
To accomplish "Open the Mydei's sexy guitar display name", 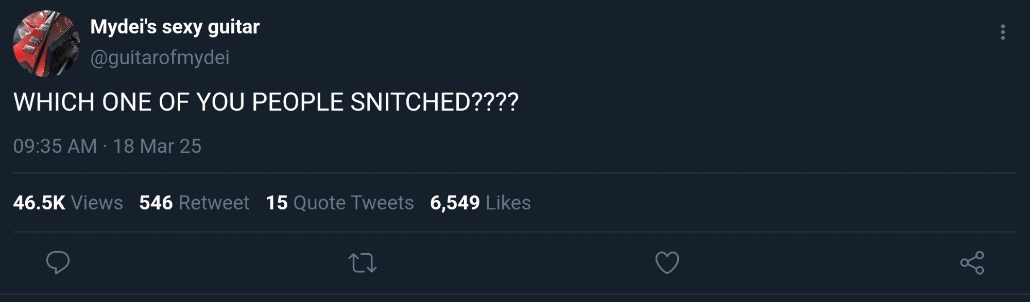I will click(x=175, y=27).
